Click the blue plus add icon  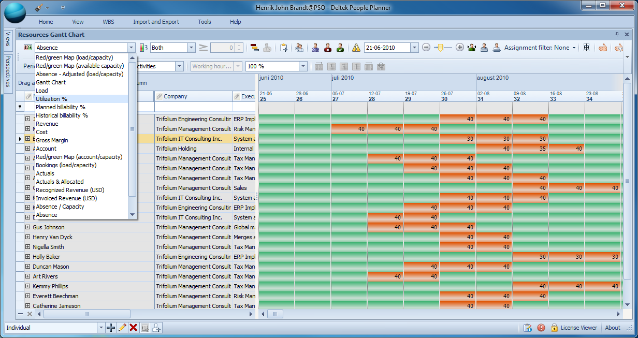pyautogui.click(x=111, y=328)
